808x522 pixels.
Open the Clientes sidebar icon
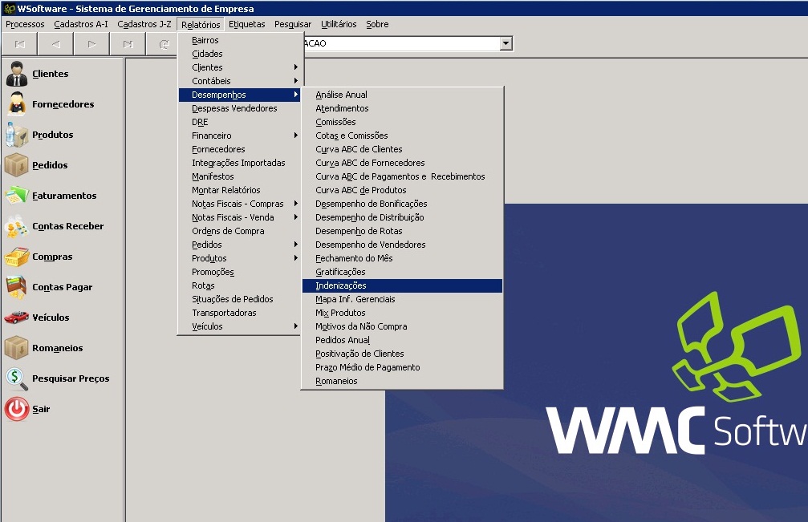[17, 74]
